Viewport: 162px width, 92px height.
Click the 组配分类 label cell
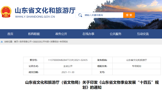click(x=102, y=66)
